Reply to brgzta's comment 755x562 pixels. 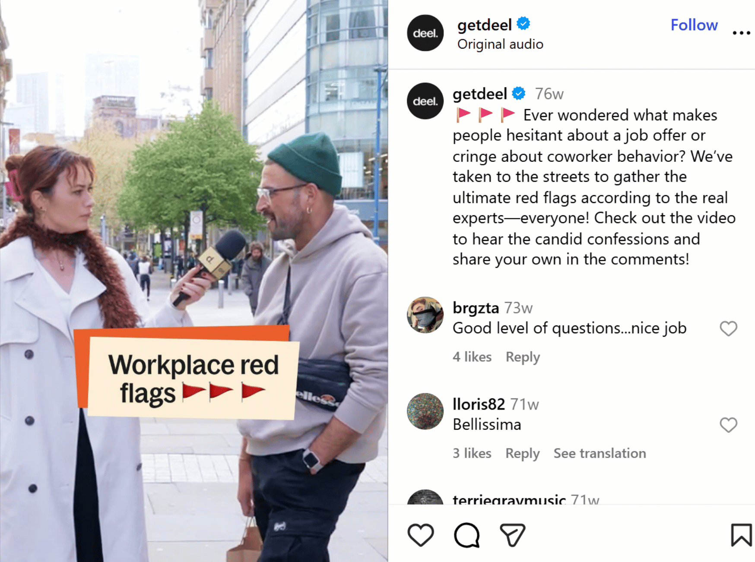click(523, 357)
